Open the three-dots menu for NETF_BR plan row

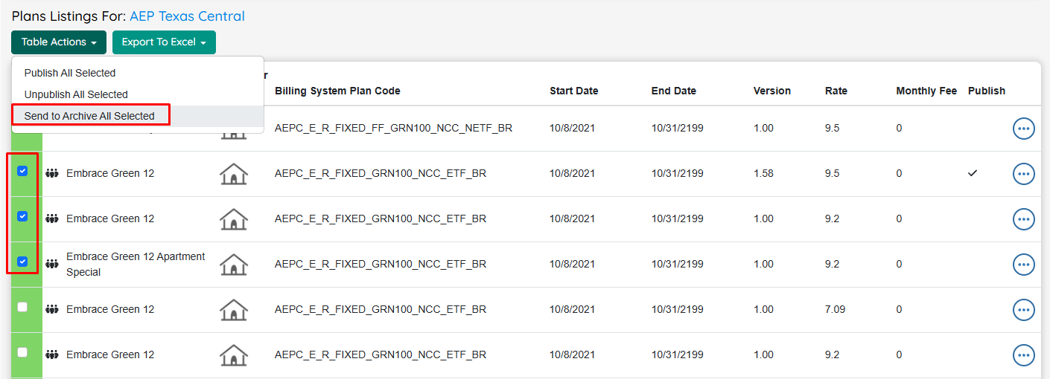[1024, 129]
